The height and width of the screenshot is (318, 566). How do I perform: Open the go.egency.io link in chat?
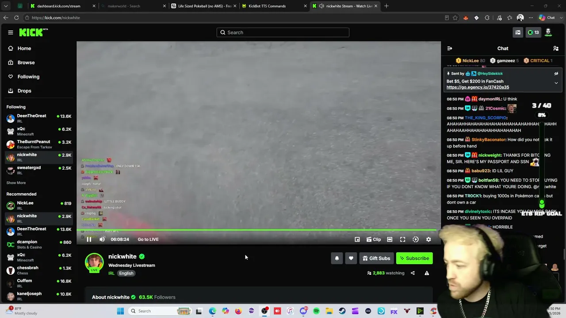pos(478,87)
